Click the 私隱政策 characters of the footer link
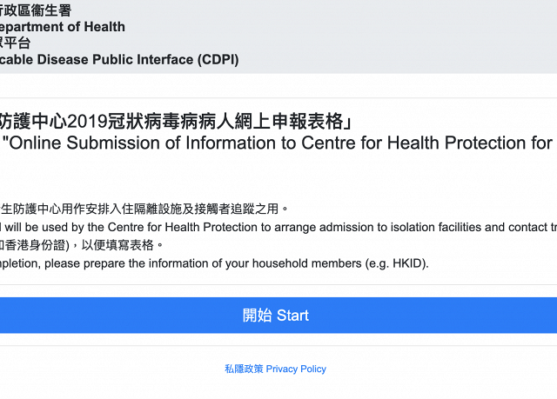The image size is (557, 399). [x=244, y=369]
